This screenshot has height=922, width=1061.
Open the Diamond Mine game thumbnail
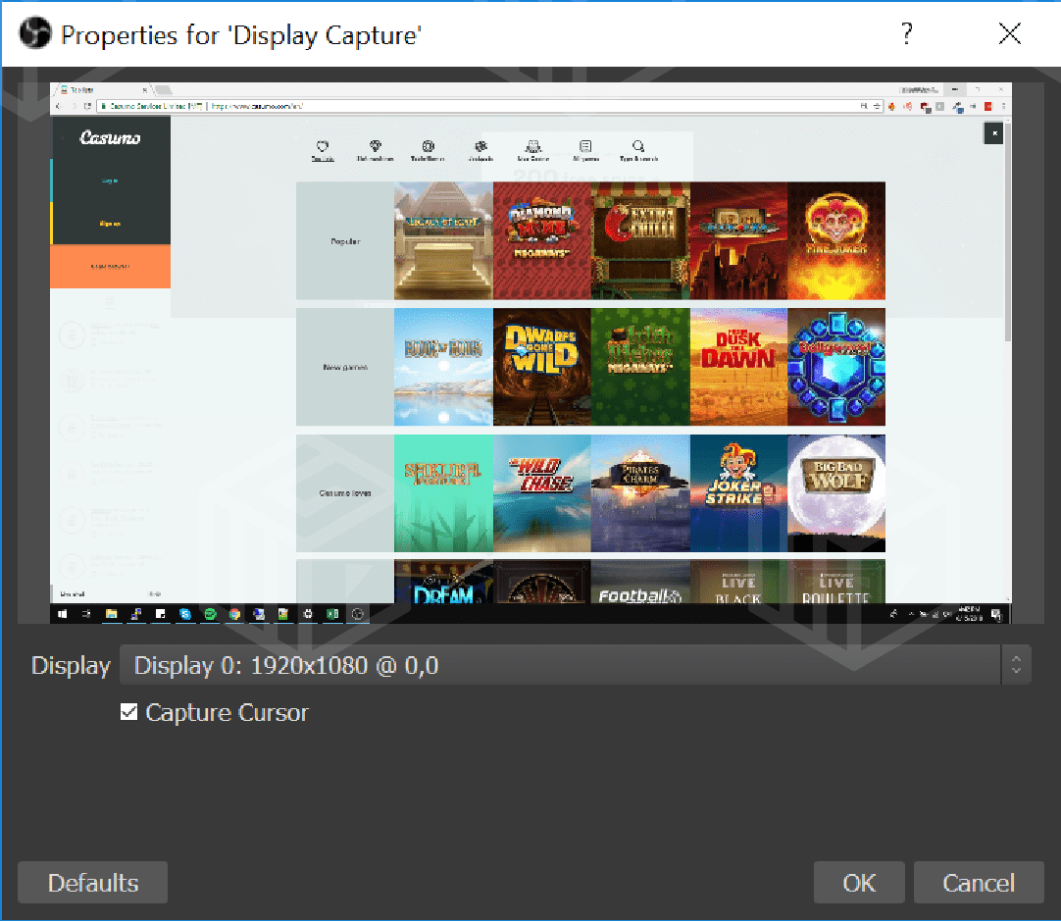click(x=542, y=240)
